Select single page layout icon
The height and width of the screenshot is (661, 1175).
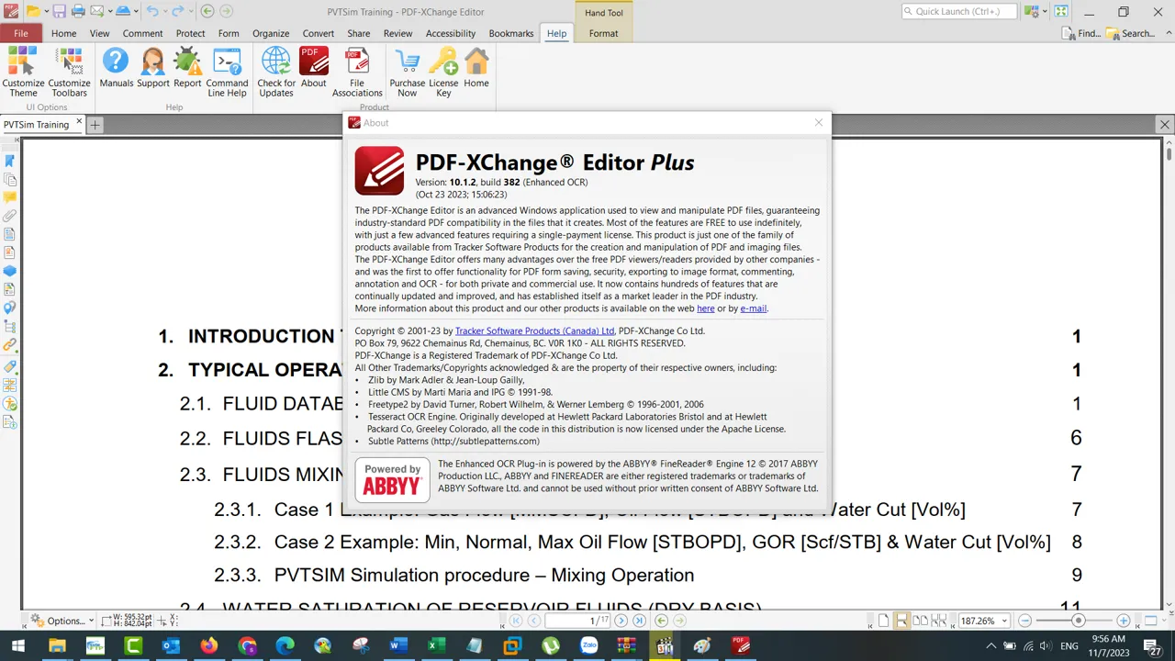[883, 621]
